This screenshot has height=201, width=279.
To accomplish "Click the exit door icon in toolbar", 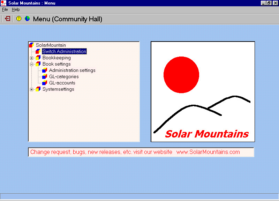I will 7,18.
